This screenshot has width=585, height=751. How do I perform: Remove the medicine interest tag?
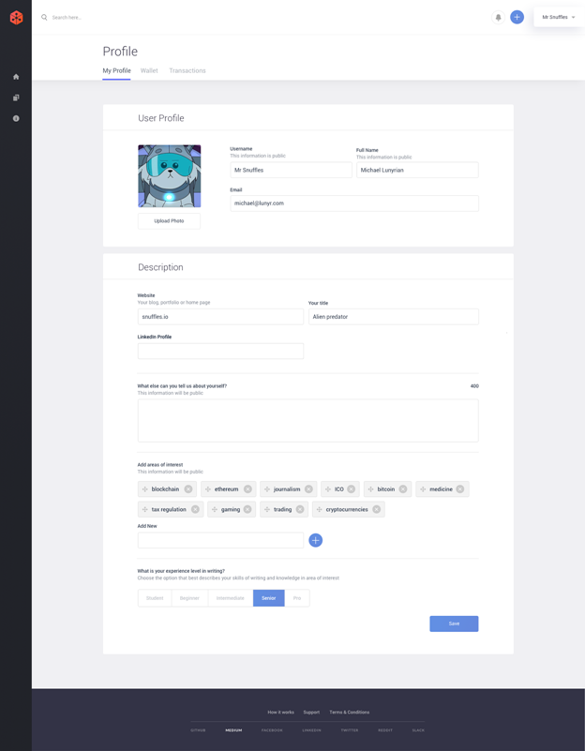tap(459, 489)
